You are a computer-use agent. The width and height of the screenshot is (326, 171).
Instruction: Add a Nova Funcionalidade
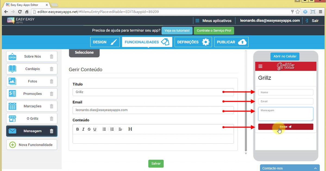(32, 145)
